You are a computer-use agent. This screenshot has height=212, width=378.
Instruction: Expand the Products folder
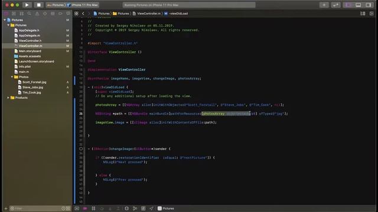[x=8, y=98]
